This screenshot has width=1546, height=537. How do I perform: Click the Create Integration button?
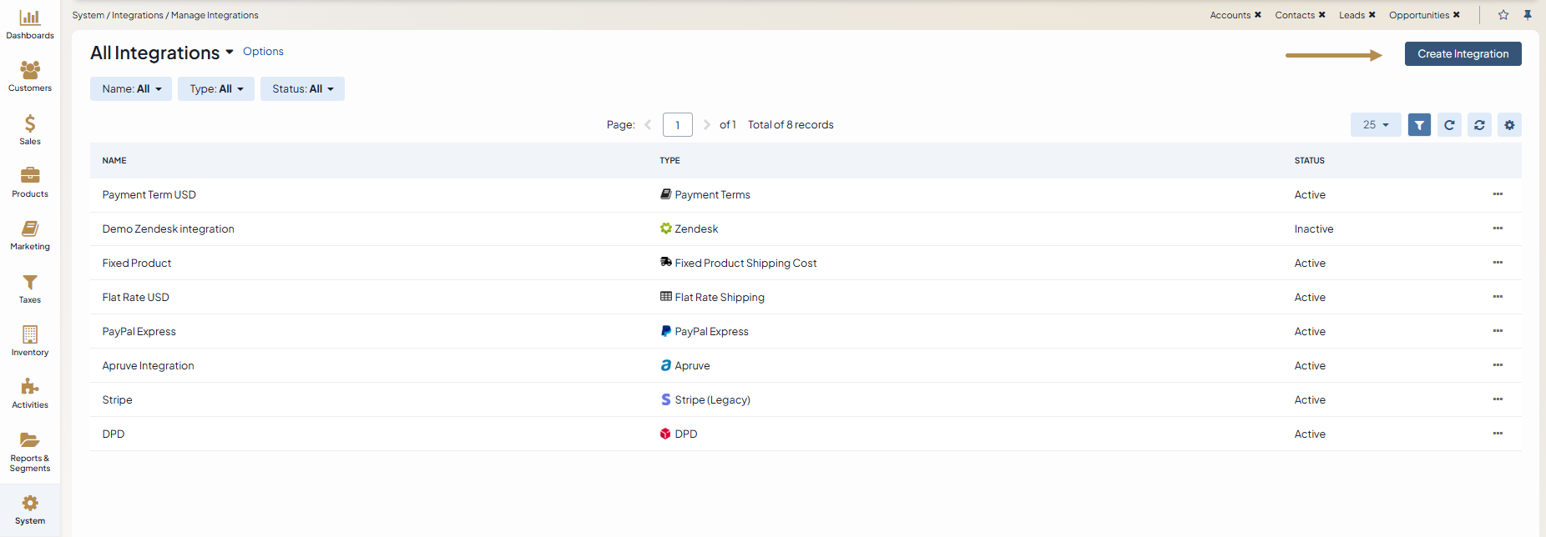[1463, 54]
